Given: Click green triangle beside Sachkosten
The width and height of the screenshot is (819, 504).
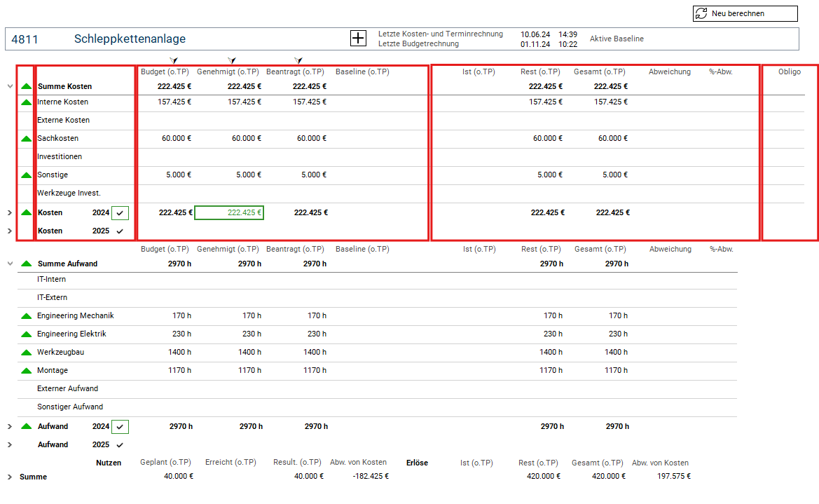Looking at the screenshot, I should click(x=27, y=139).
